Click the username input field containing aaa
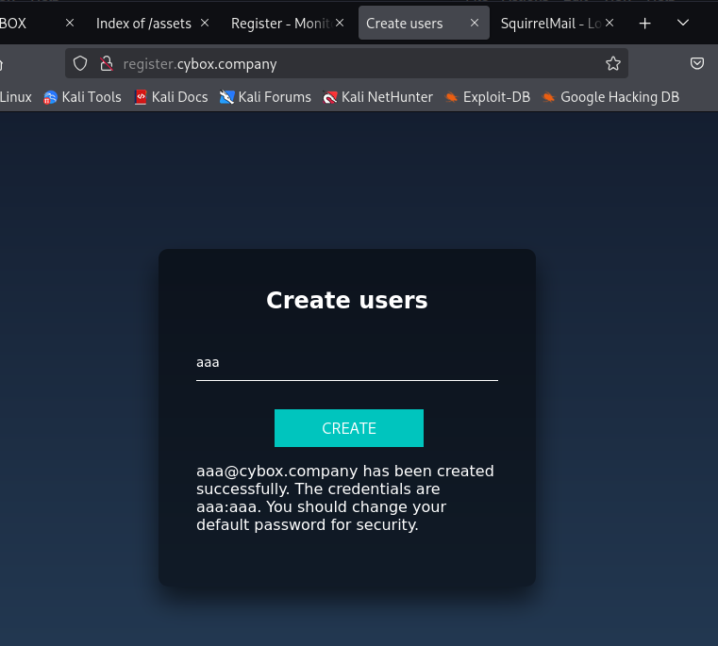The height and width of the screenshot is (646, 718). 346,362
